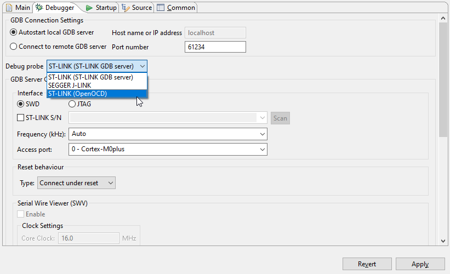Open the Access port dropdown
Viewport: 450px width, 274px height.
coord(168,149)
